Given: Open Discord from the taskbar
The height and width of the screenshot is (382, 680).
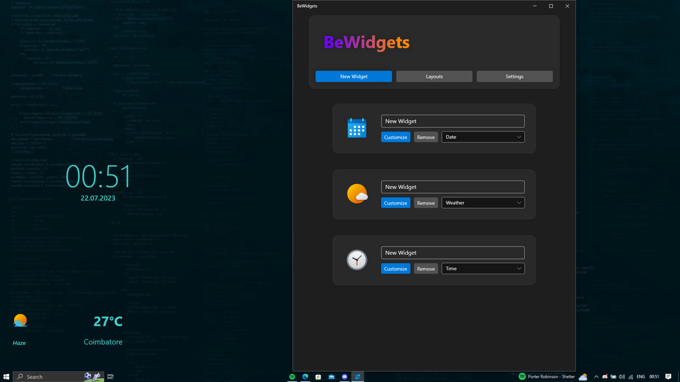Looking at the screenshot, I should tap(344, 376).
